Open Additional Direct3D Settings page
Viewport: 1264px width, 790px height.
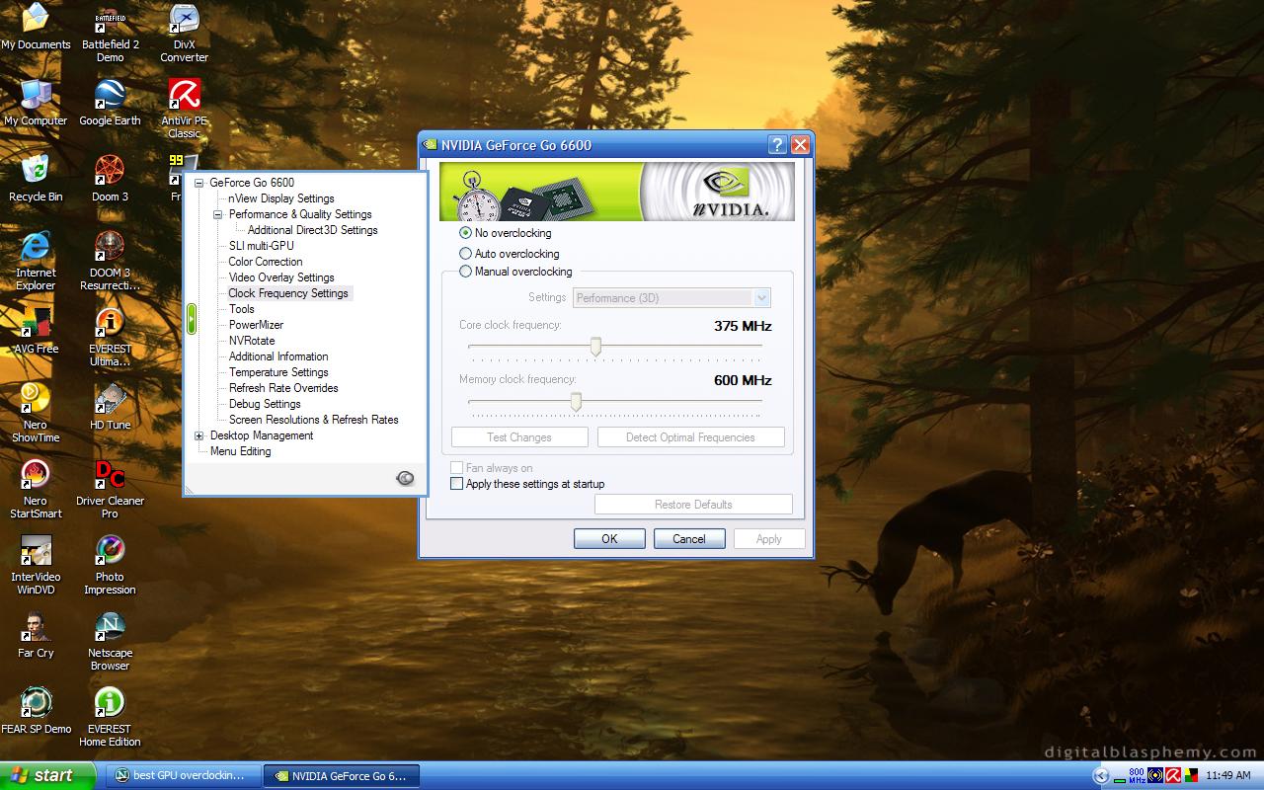point(312,230)
